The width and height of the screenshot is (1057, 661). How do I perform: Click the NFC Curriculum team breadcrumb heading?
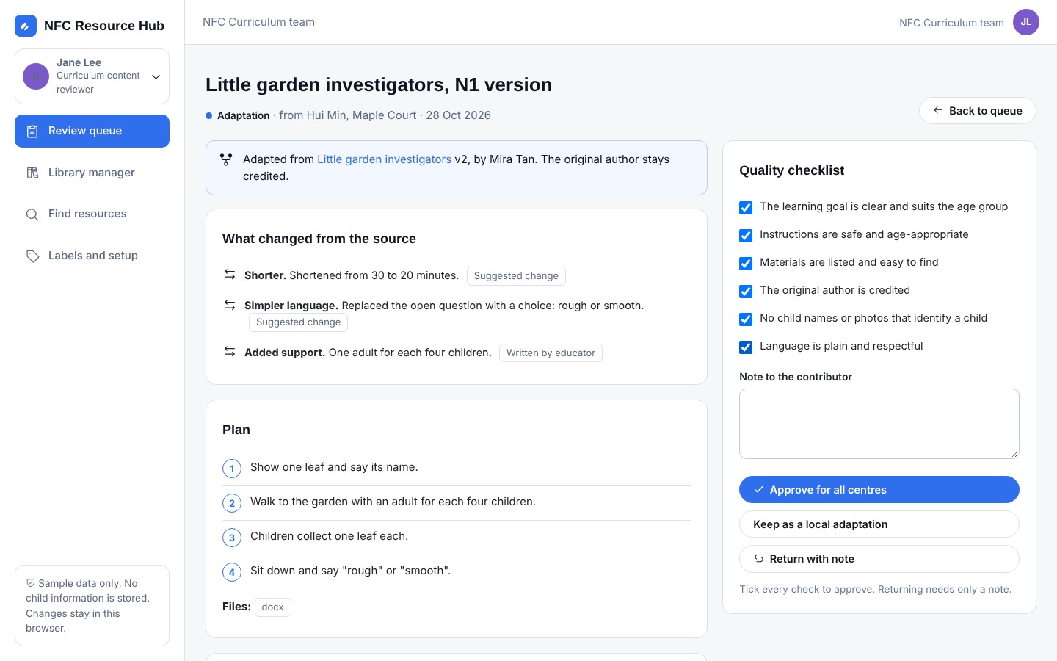click(258, 22)
